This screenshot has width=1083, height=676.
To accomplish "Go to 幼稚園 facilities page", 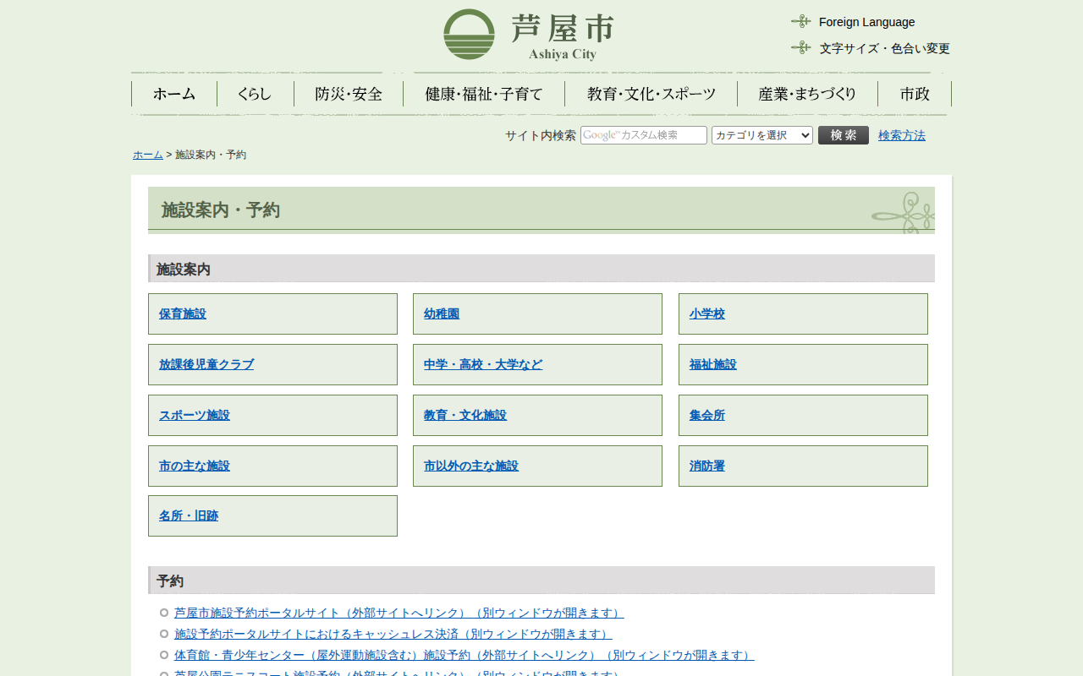I will (x=442, y=313).
